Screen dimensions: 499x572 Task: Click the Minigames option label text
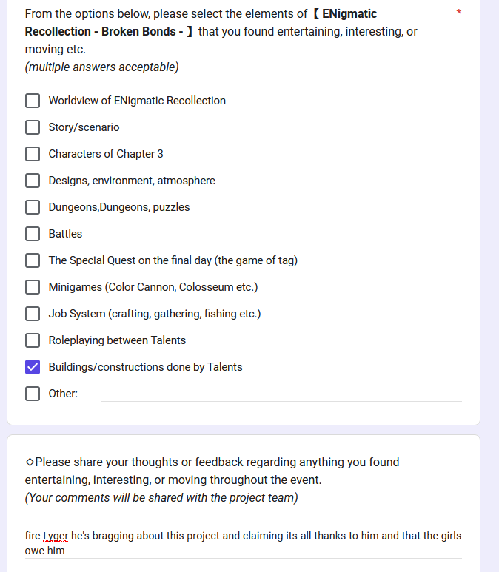tap(153, 287)
